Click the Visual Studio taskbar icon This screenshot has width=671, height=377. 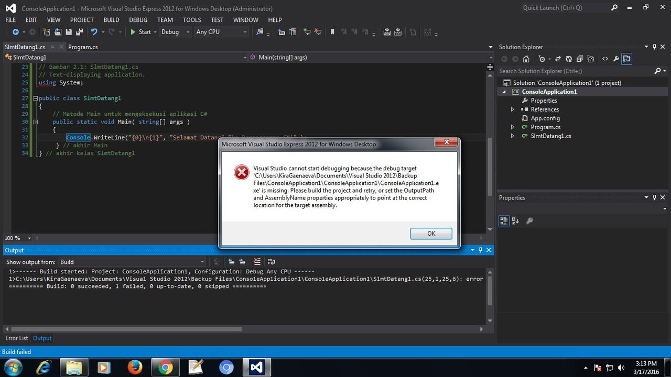pyautogui.click(x=256, y=368)
